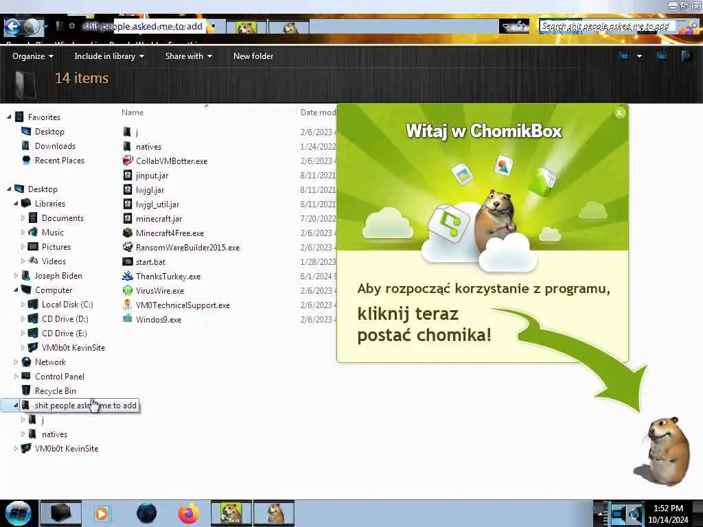Open the Videos library
This screenshot has width=703, height=527.
pyautogui.click(x=54, y=261)
